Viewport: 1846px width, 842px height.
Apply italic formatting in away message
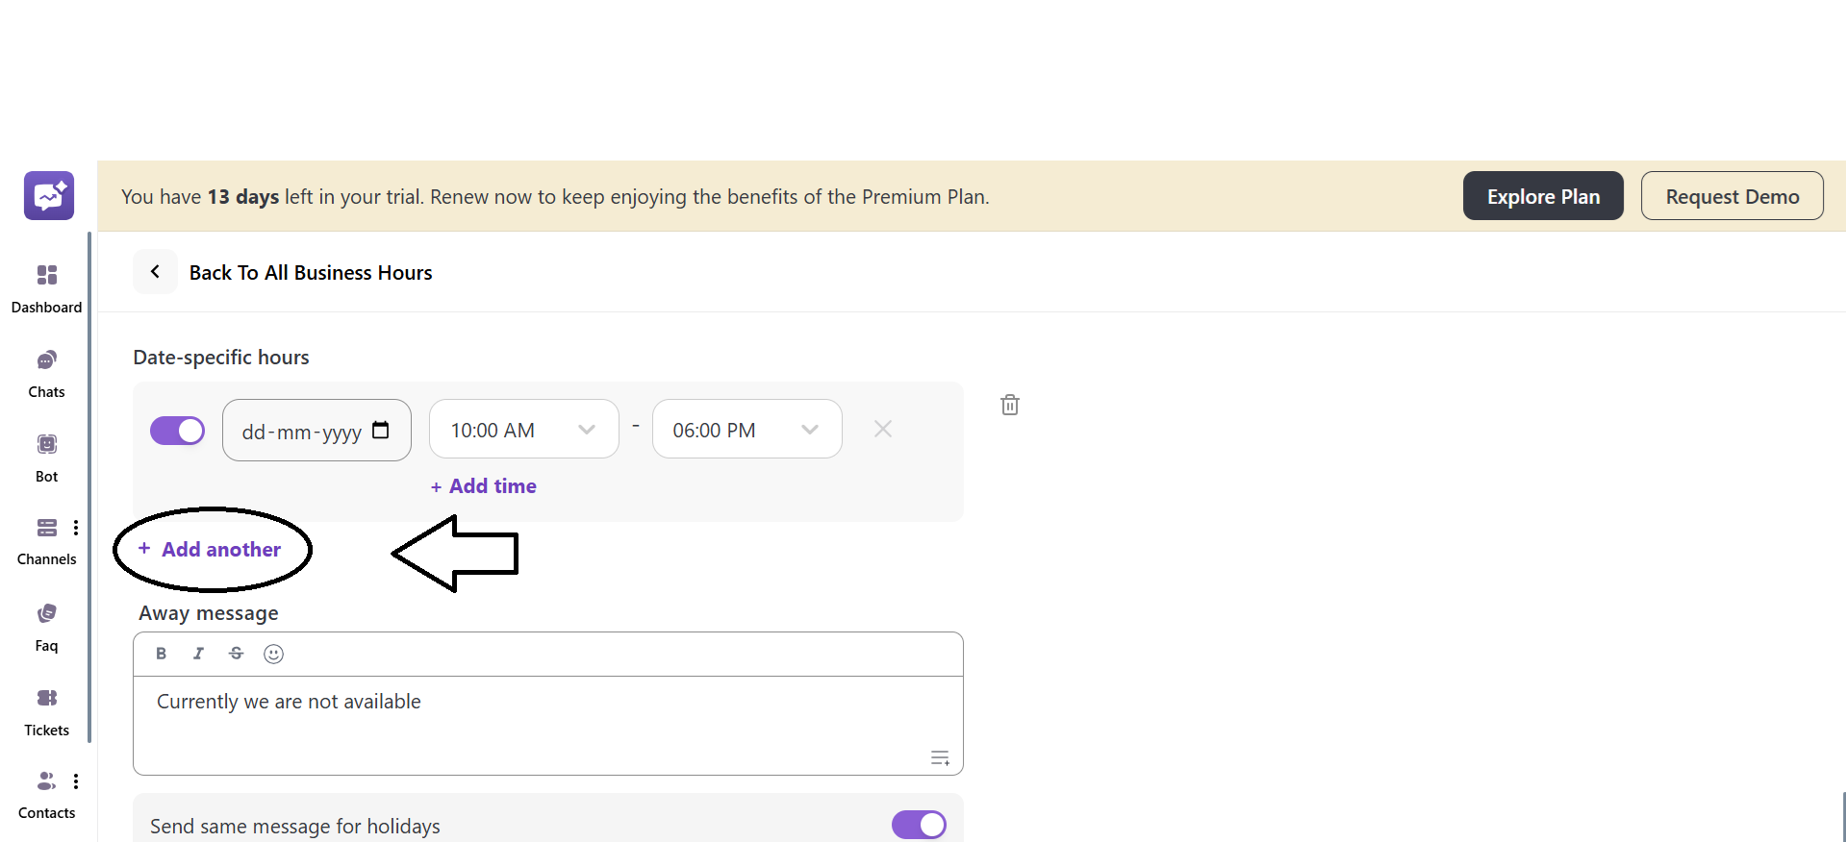pos(198,654)
